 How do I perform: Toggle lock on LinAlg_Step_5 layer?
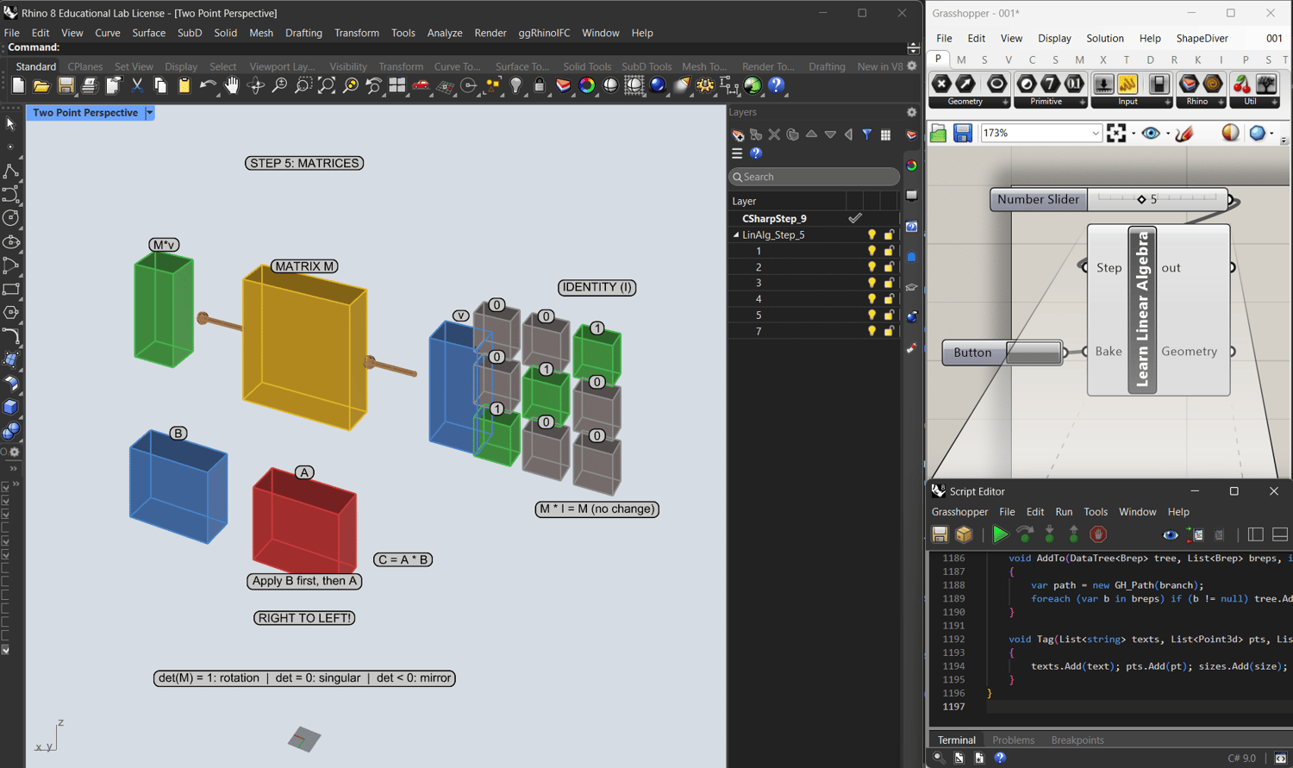click(889, 234)
